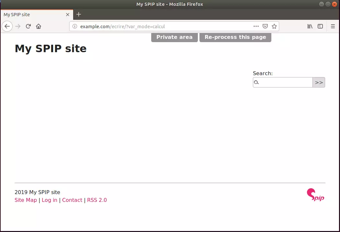Submit search with the >> button
The height and width of the screenshot is (232, 340).
(319, 82)
